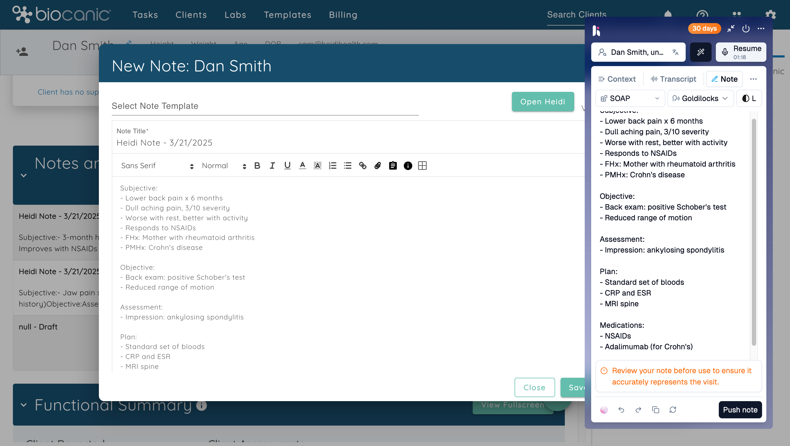Click the magic wand icon in Heidi

click(x=701, y=52)
